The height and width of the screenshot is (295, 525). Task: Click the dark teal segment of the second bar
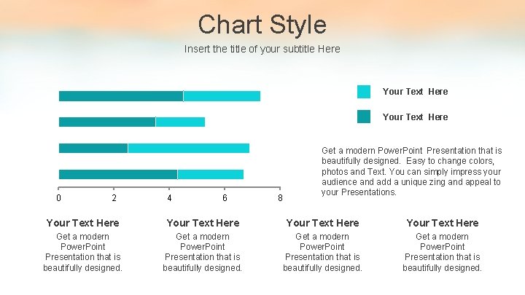point(107,122)
